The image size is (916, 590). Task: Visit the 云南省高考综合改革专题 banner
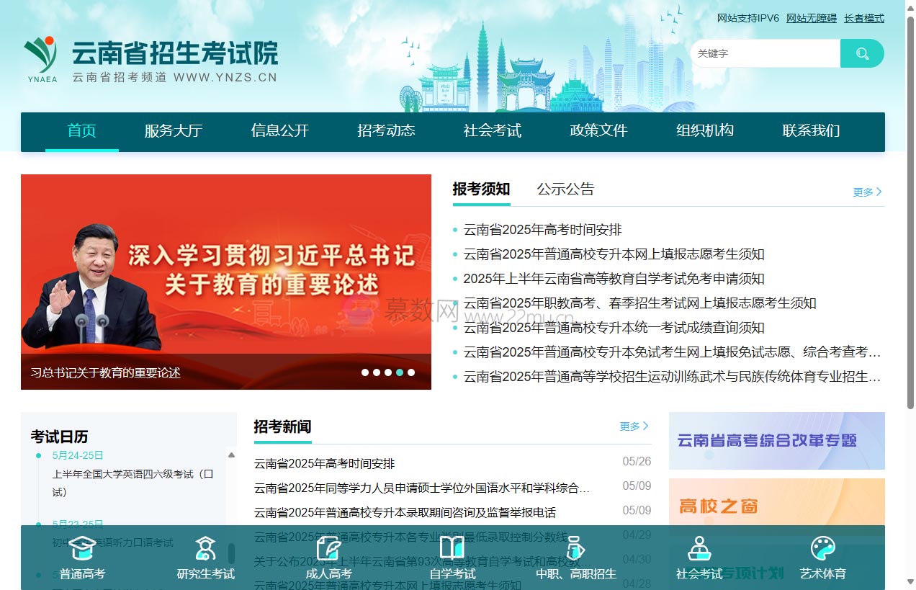click(776, 439)
